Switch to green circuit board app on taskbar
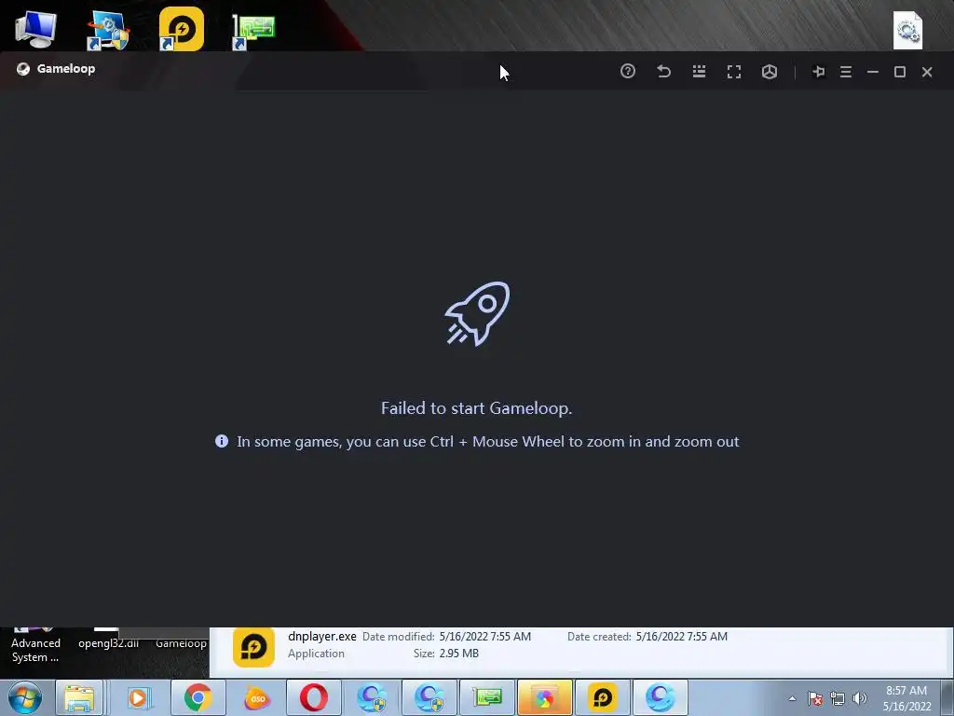This screenshot has width=954, height=716. (487, 697)
